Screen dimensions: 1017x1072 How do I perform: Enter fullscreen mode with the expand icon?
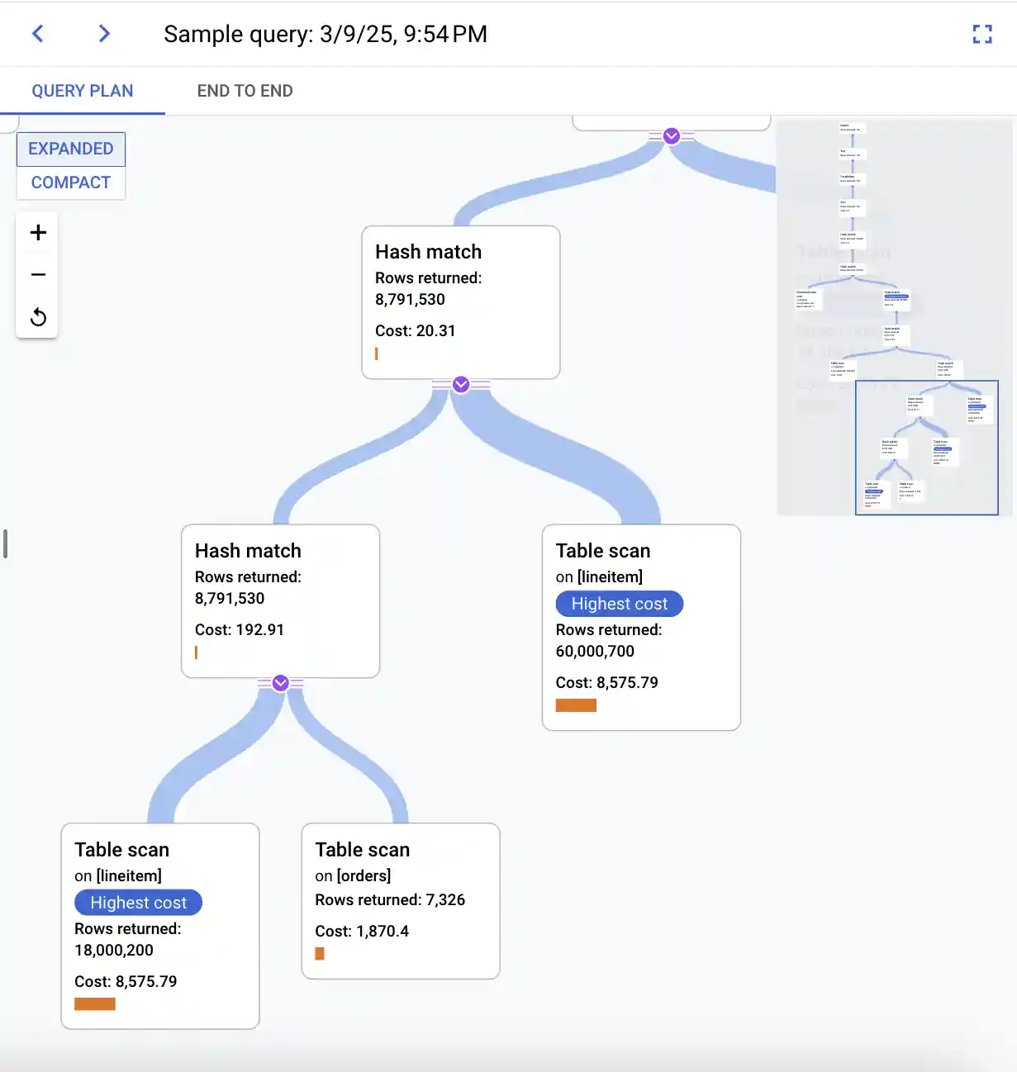[981, 34]
